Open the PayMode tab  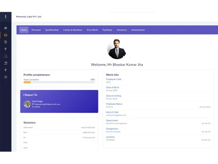click(x=107, y=30)
